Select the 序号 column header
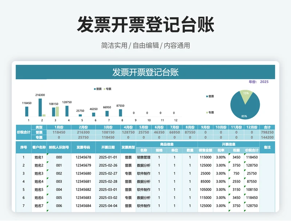Screen dimensions: 291x224 click(x=24, y=147)
